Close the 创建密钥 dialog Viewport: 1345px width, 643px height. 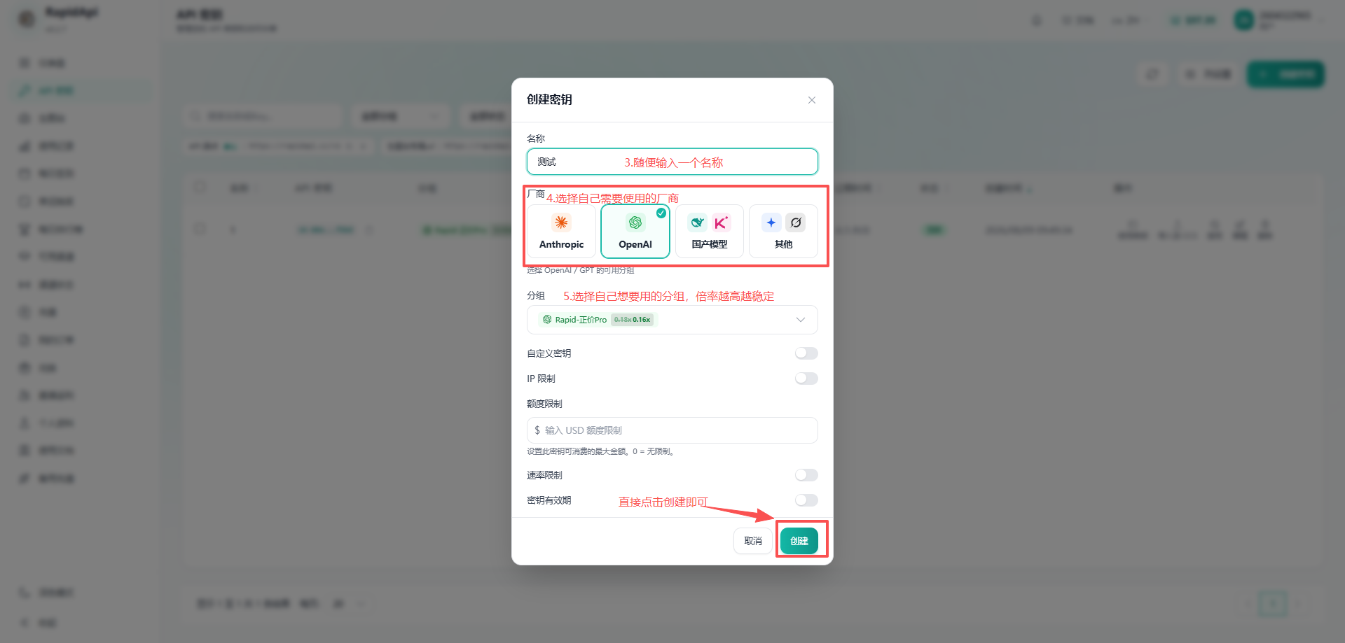tap(811, 100)
